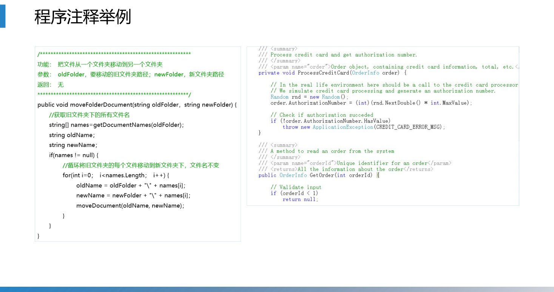Click the slide title "程序注释举例"

tap(83, 17)
